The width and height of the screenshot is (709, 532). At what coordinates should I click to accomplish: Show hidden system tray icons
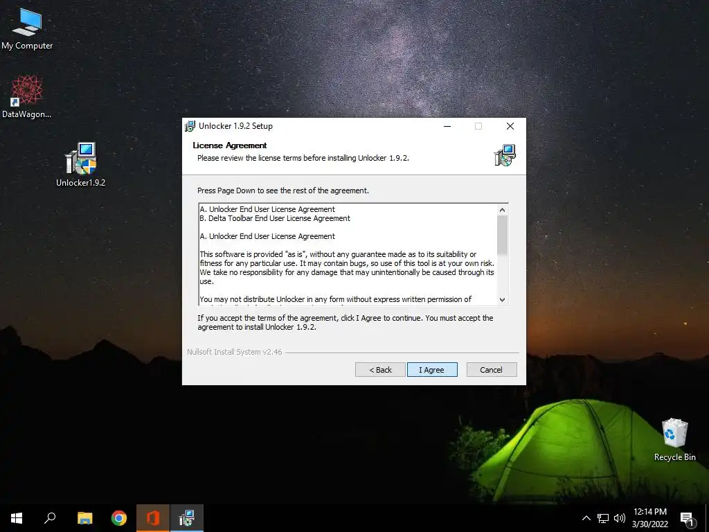point(586,518)
